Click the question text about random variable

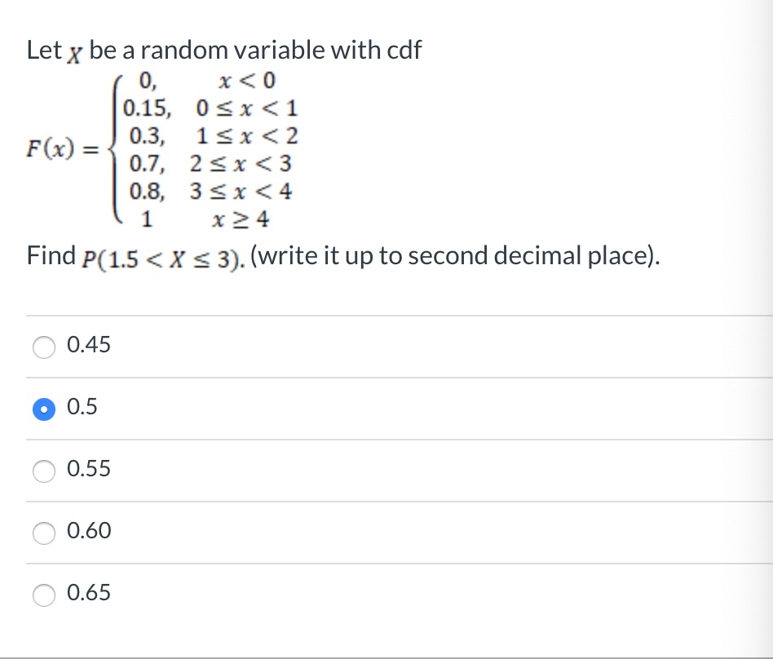coord(223,49)
